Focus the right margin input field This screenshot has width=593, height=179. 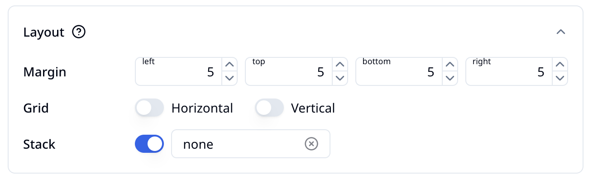coord(509,71)
